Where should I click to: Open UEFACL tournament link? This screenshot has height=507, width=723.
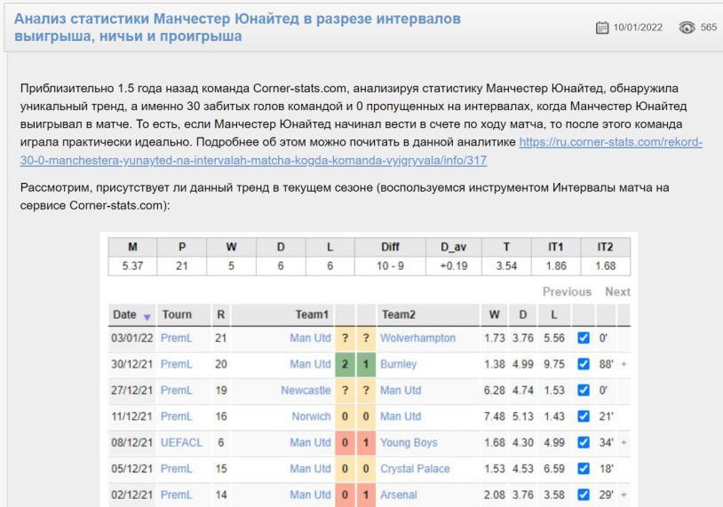181,442
